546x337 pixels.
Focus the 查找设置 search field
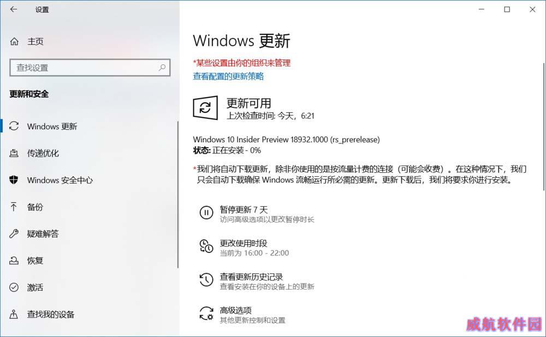(x=90, y=68)
